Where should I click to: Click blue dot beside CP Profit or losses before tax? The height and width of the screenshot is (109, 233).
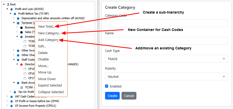click(12, 101)
